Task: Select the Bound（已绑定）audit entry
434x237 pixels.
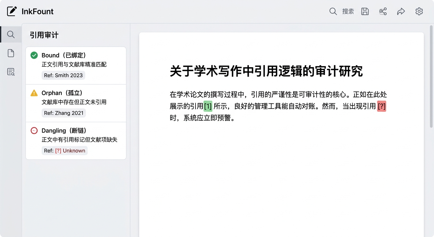Action: (x=76, y=60)
